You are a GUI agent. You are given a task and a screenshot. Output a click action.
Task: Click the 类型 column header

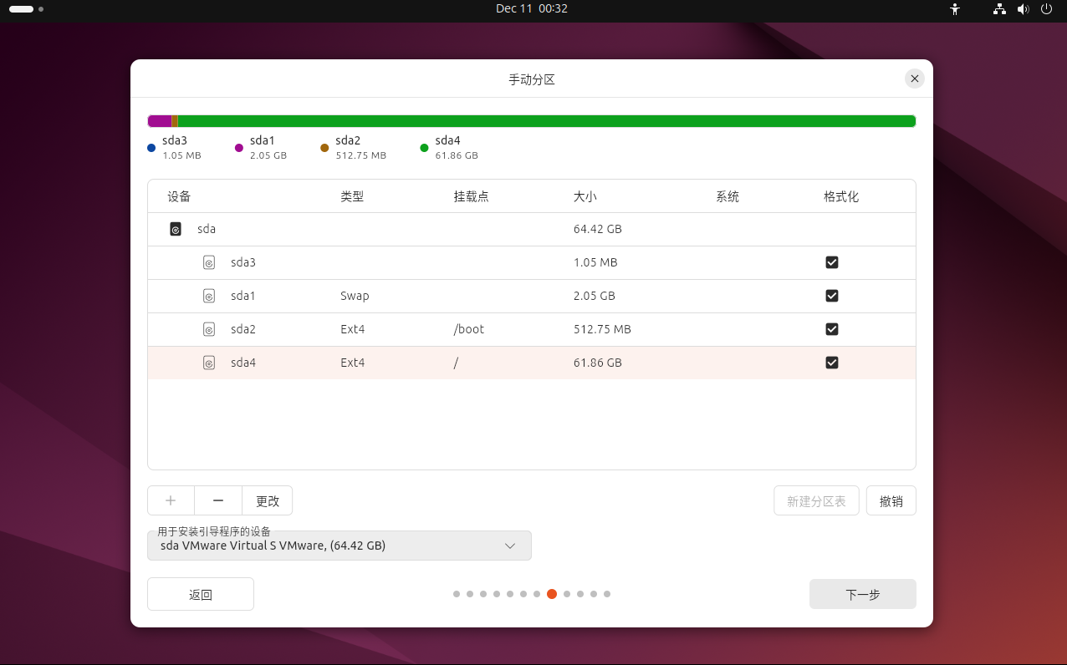point(352,197)
